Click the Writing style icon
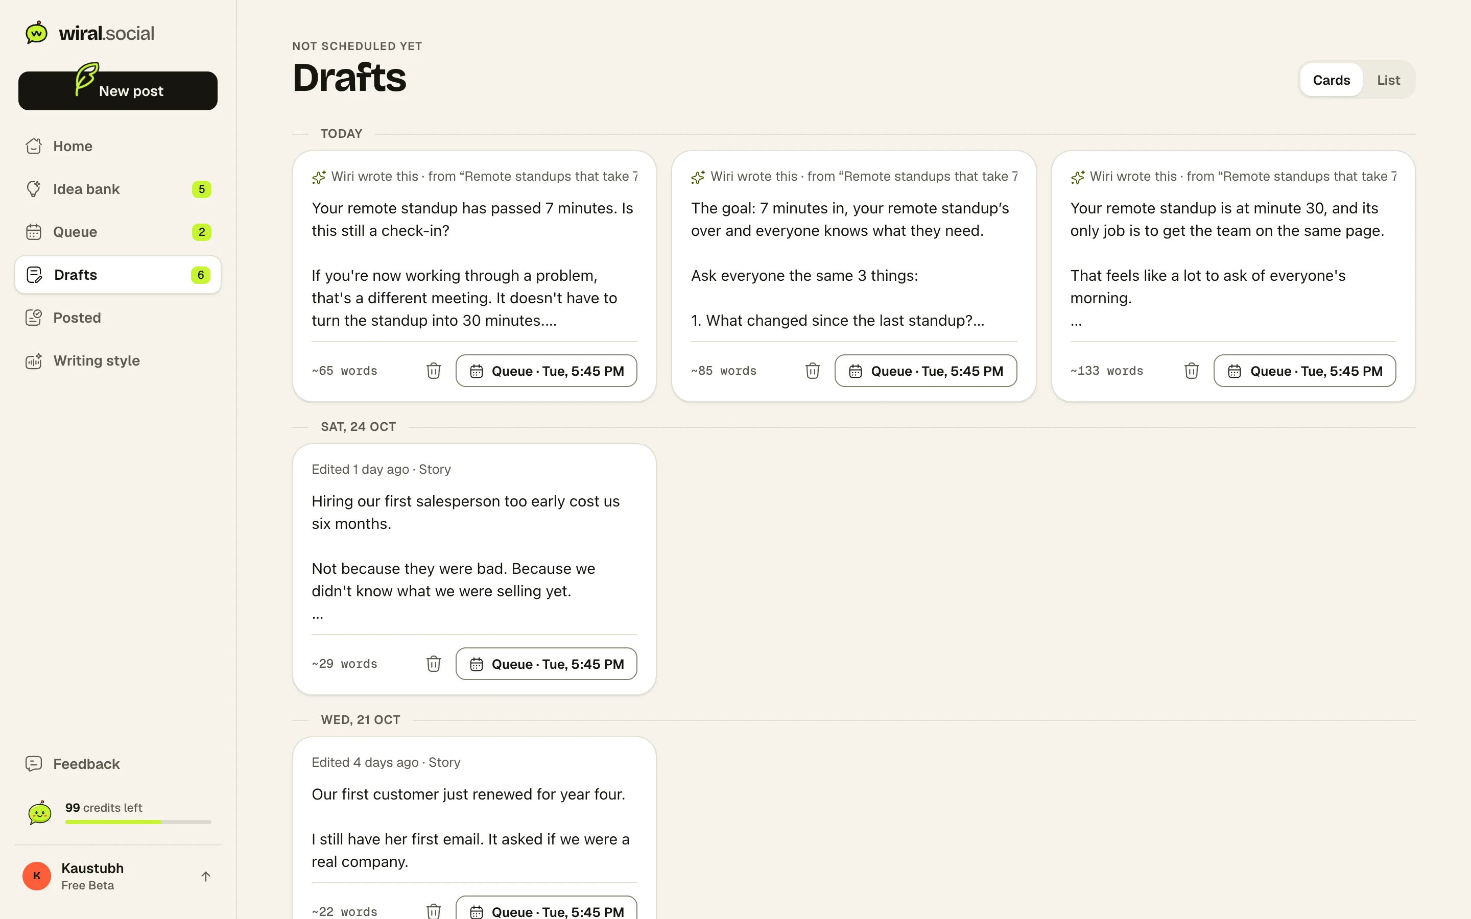The width and height of the screenshot is (1471, 919). pos(34,360)
